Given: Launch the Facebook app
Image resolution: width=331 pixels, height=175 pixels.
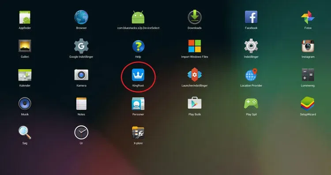Looking at the screenshot, I should 251,17.
